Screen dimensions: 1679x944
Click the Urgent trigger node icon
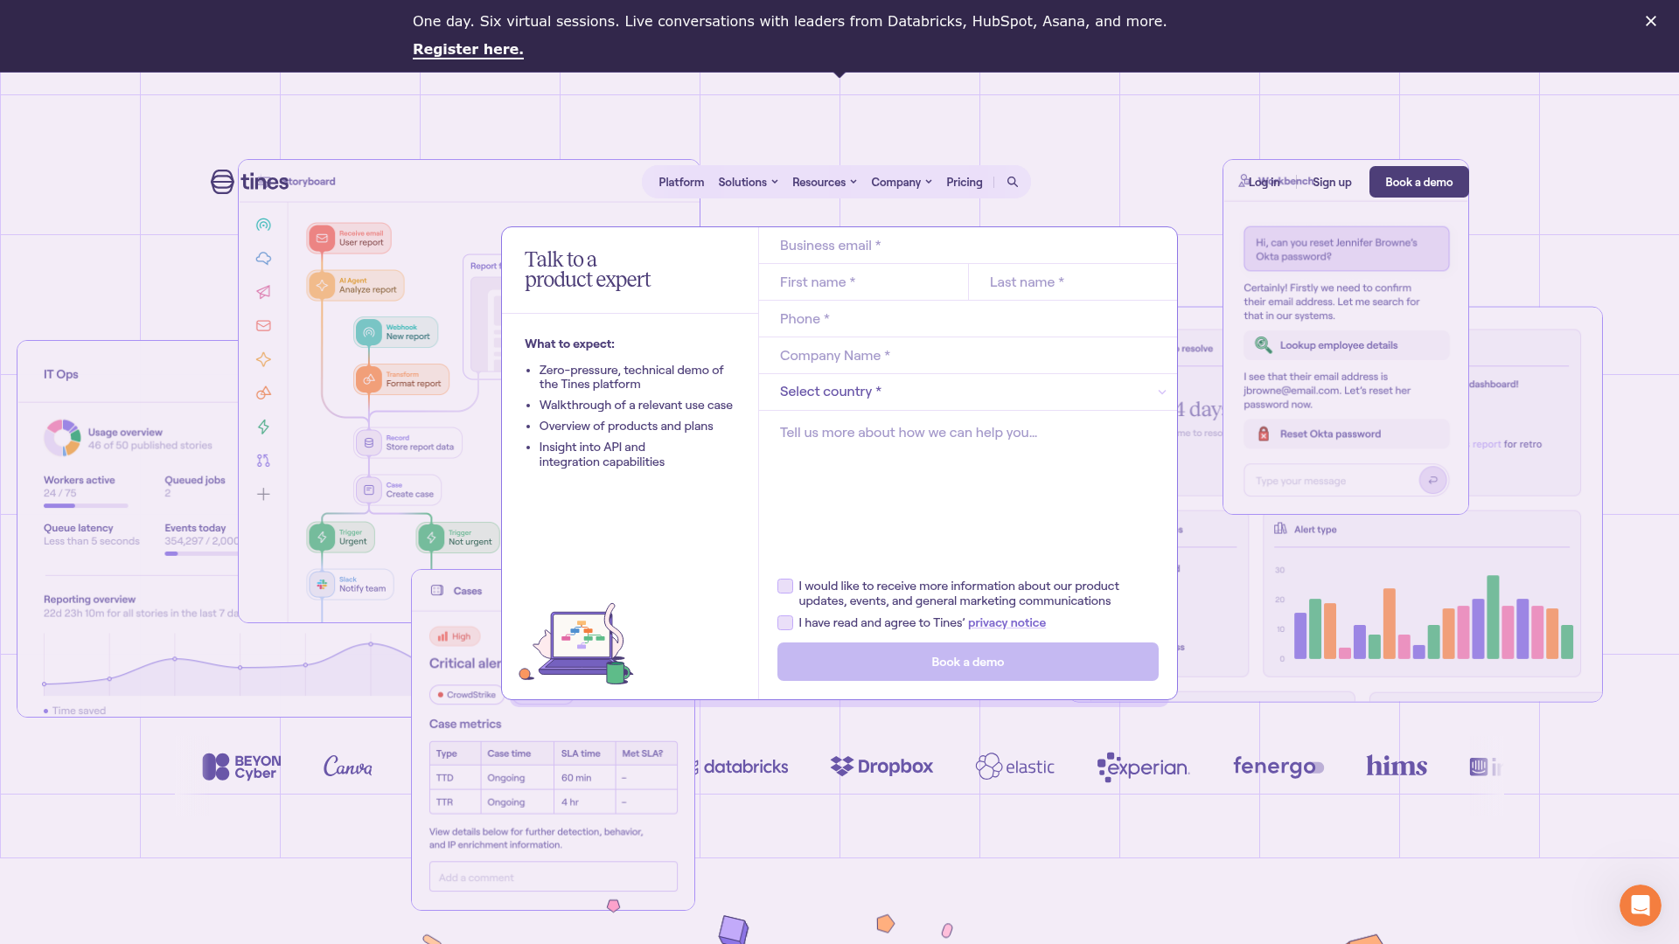pyautogui.click(x=322, y=537)
